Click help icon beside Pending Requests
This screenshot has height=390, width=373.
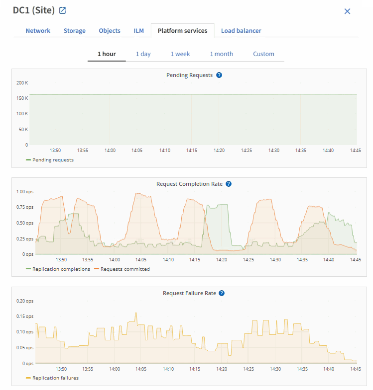click(219, 75)
